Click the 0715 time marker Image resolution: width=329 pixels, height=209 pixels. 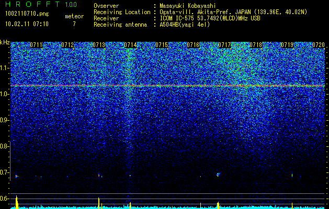pos(162,45)
